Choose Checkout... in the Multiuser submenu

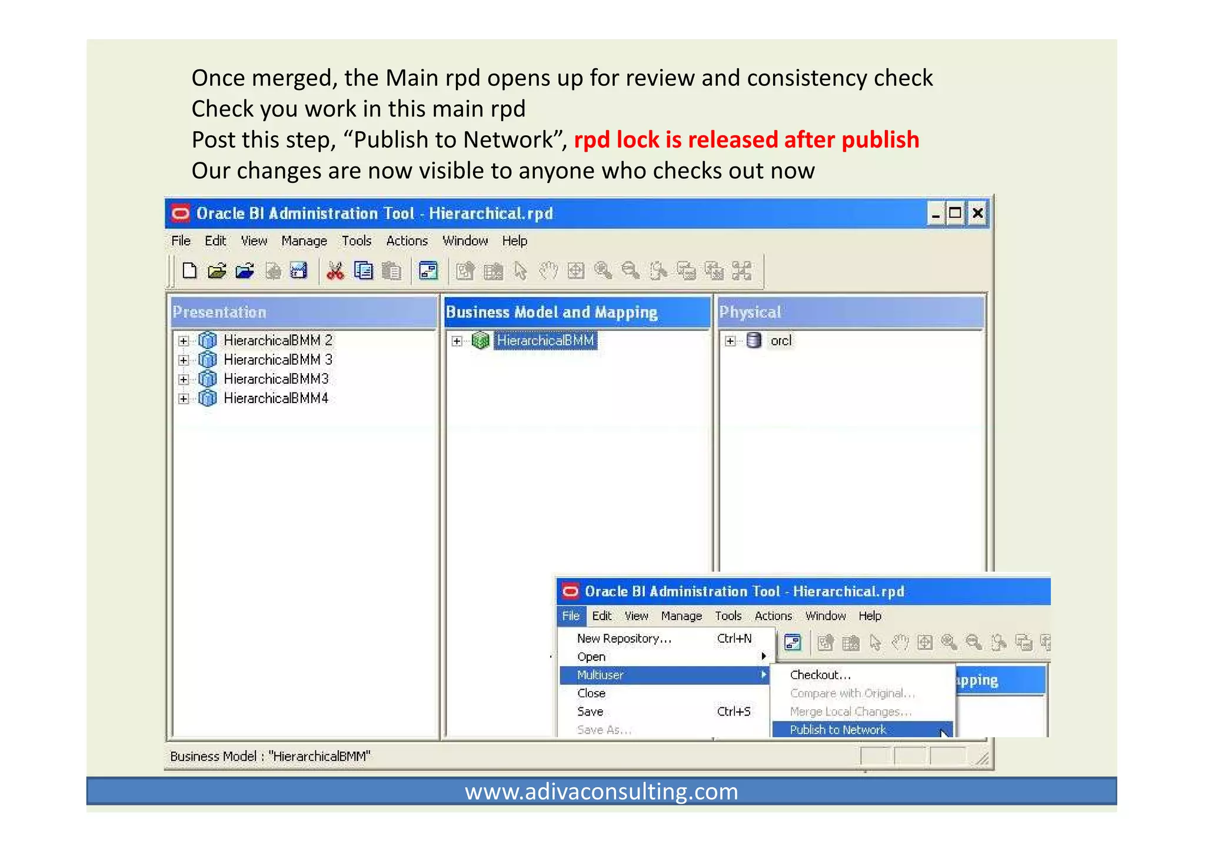[863, 674]
